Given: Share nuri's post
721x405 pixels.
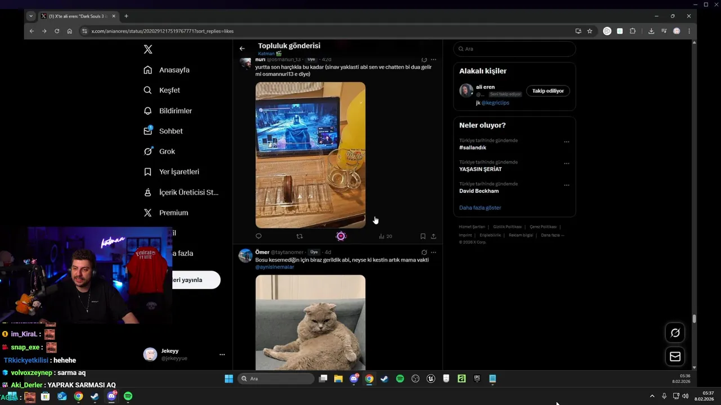Looking at the screenshot, I should [x=434, y=236].
